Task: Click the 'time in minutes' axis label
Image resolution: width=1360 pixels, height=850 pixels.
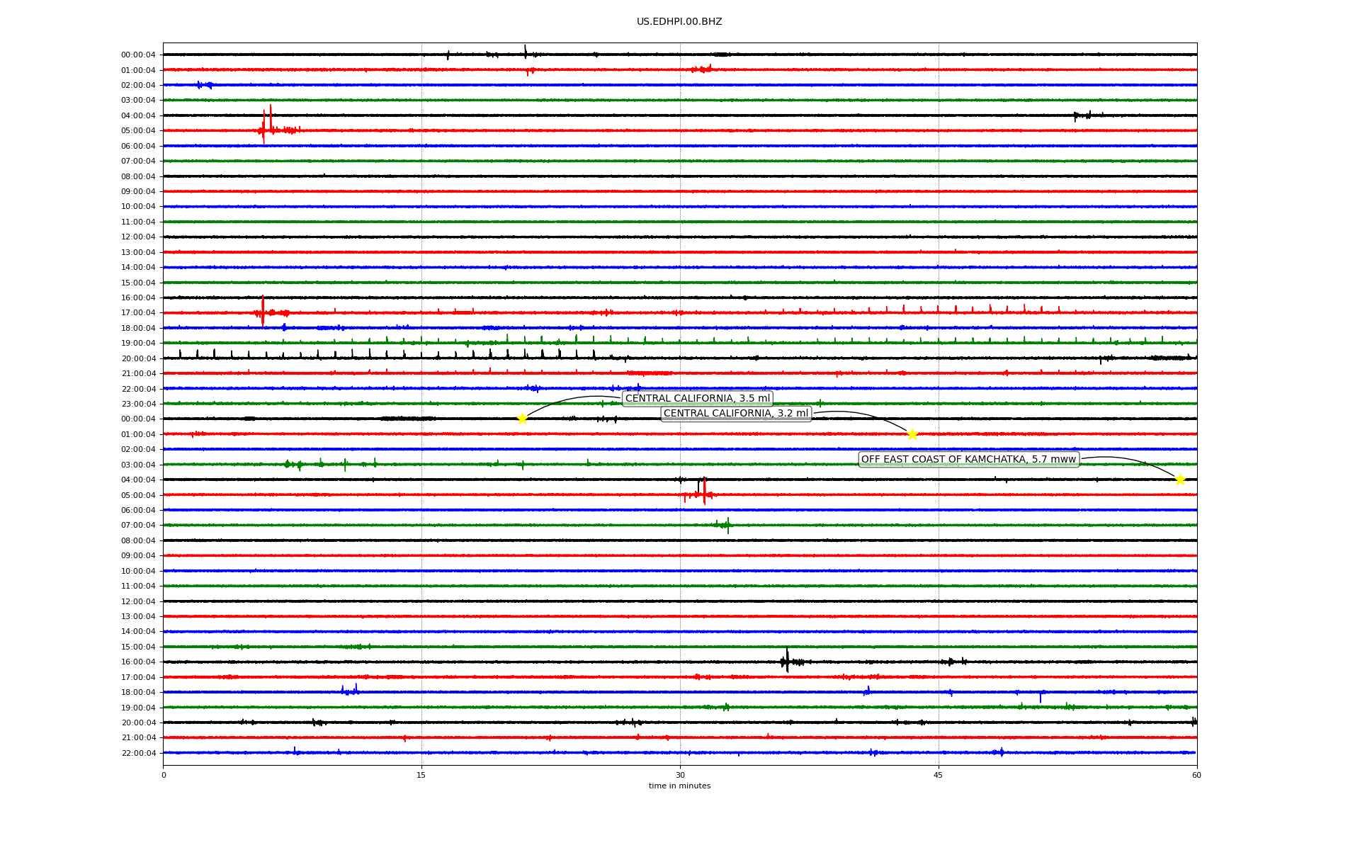Action: click(x=679, y=786)
